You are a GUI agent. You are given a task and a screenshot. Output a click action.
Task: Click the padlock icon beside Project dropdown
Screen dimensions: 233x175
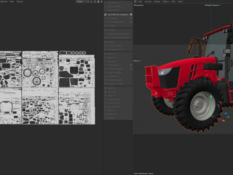[x=95, y=1]
